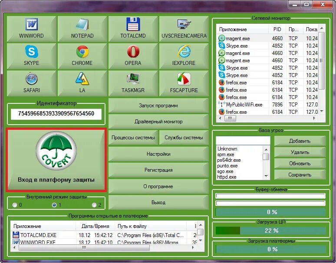Viewport: 336px width, 263px height.
Task: Click the WINWORD.EXE icon in programs list
Action: (x=16, y=242)
